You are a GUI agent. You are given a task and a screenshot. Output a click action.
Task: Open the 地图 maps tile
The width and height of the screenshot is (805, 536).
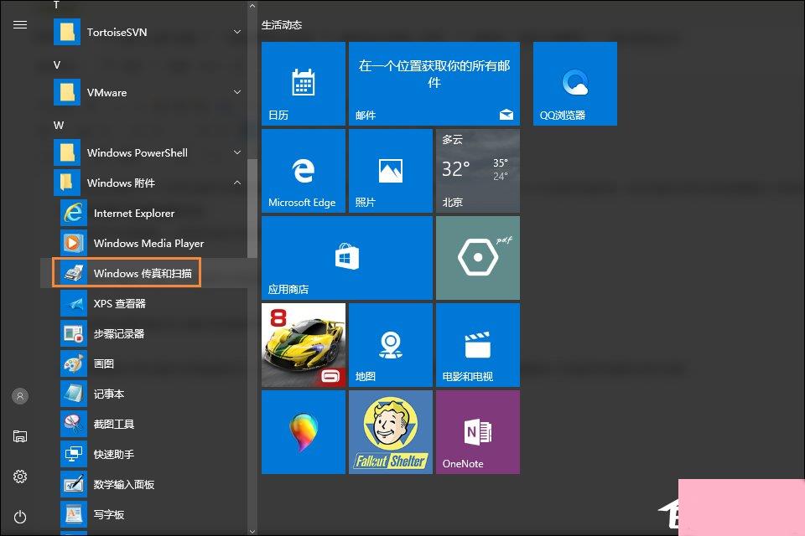[x=391, y=345]
